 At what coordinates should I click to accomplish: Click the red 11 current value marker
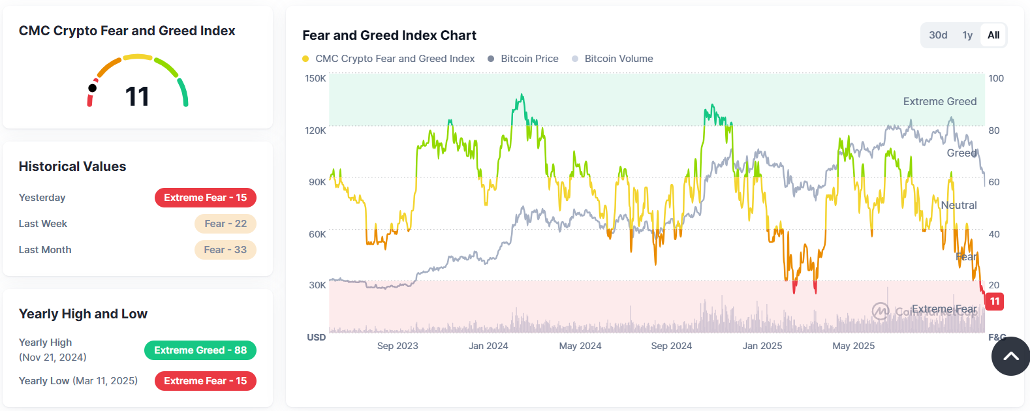click(x=994, y=301)
